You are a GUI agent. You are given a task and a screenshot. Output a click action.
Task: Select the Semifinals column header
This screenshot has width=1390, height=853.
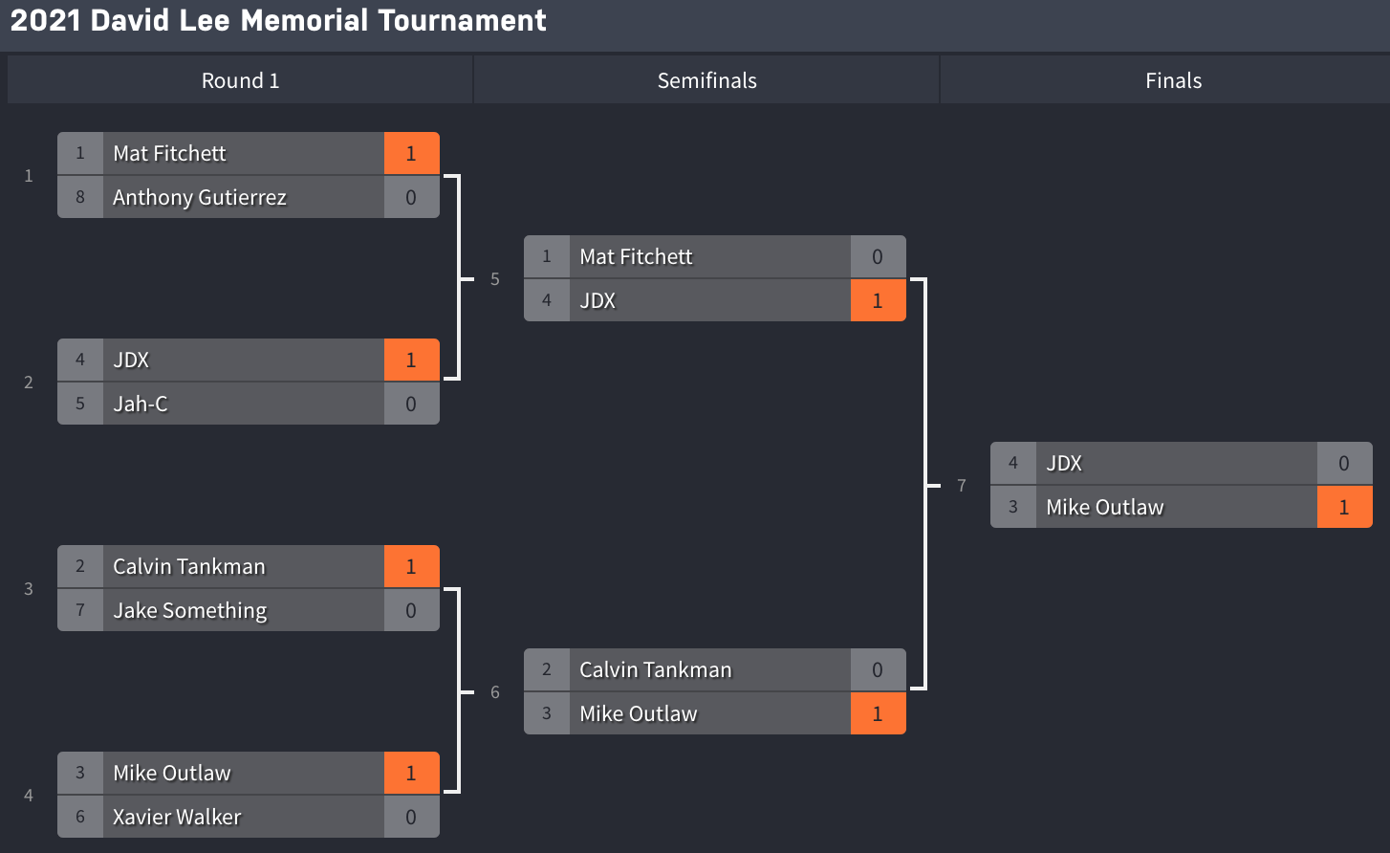pyautogui.click(x=706, y=80)
